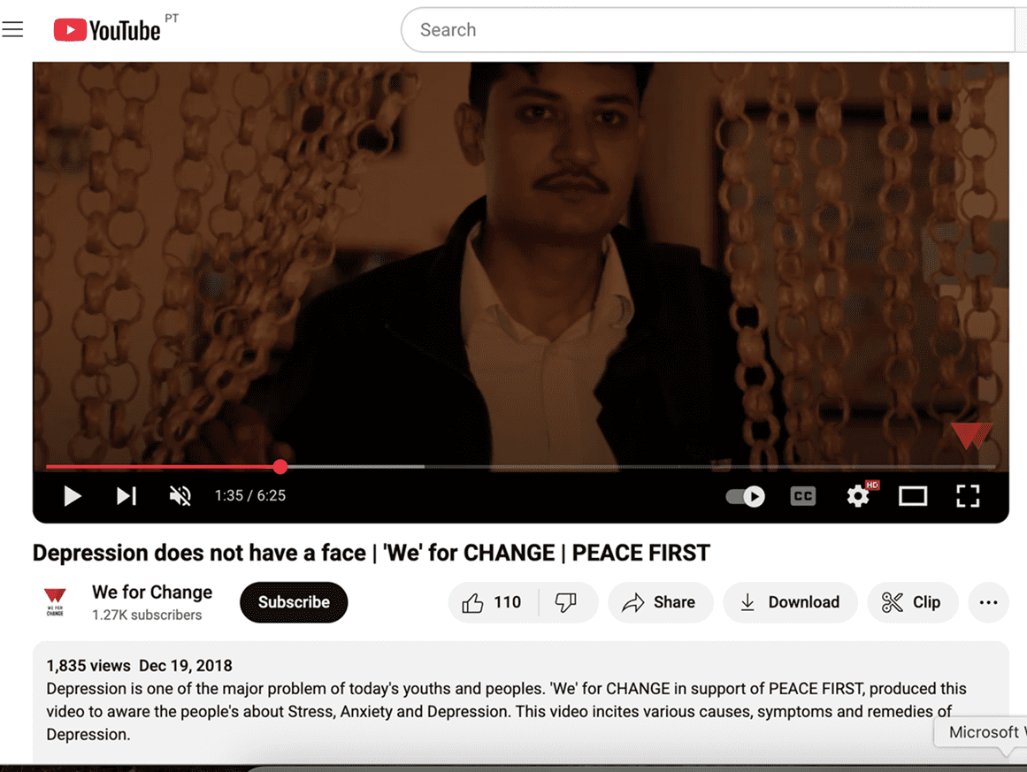Like the video with thumbs up

493,602
